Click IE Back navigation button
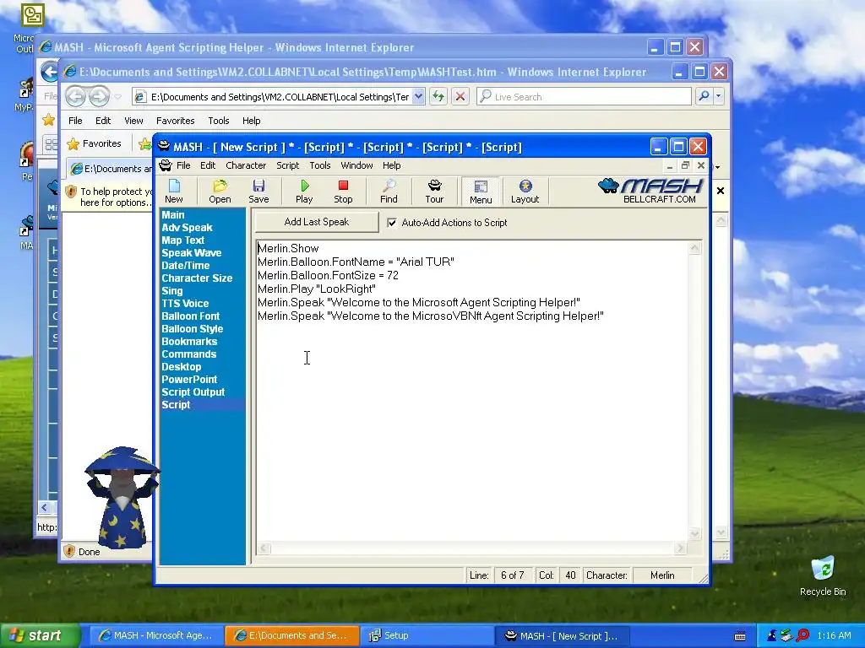The height and width of the screenshot is (648, 865). coord(75,96)
